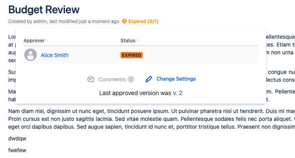
Task: Open the v. 2 version link
Action: pyautogui.click(x=178, y=93)
